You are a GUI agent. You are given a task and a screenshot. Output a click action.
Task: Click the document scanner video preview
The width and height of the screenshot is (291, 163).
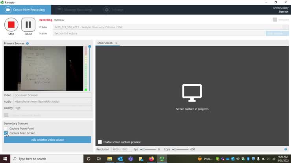point(44,69)
